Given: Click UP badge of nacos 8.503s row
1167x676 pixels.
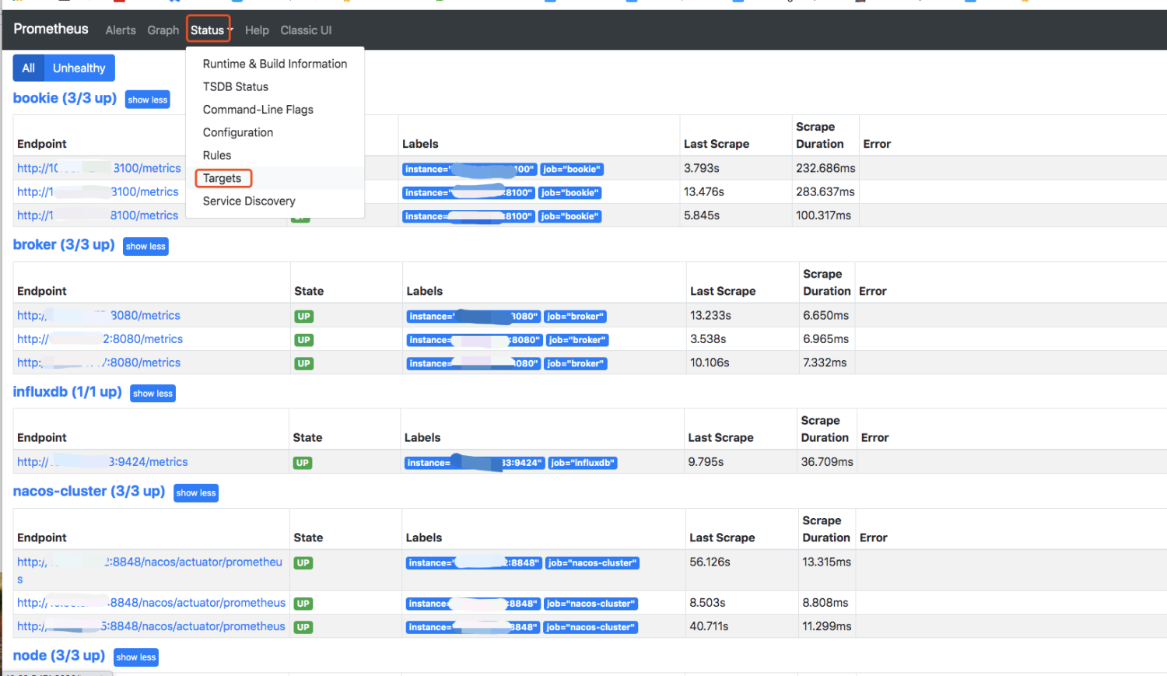Looking at the screenshot, I should (x=303, y=604).
